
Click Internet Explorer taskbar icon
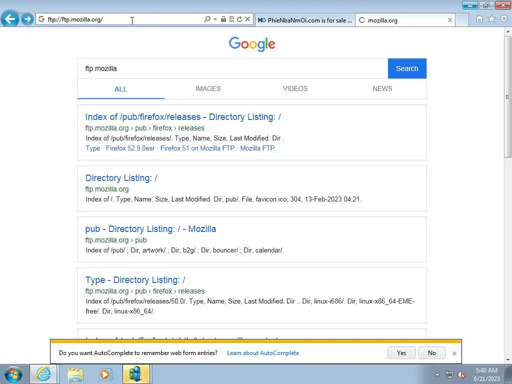(43, 374)
